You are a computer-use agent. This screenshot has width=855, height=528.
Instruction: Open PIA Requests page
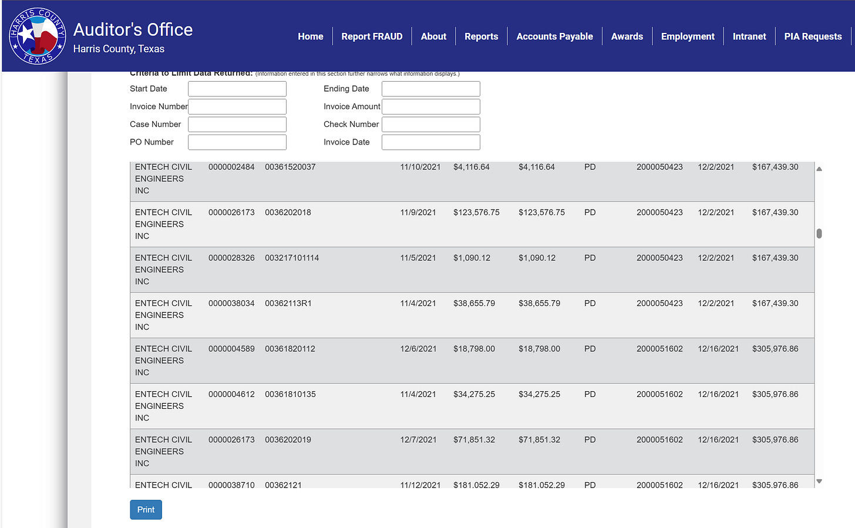coord(813,36)
